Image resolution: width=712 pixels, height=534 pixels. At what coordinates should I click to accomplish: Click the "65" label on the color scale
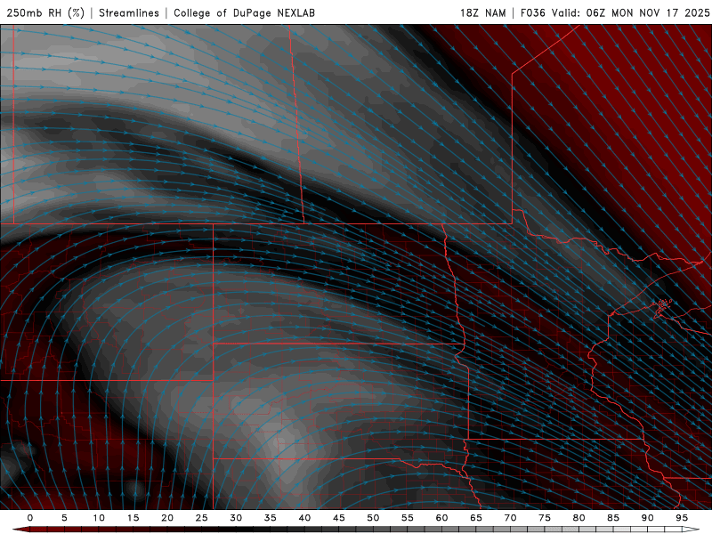pyautogui.click(x=476, y=518)
